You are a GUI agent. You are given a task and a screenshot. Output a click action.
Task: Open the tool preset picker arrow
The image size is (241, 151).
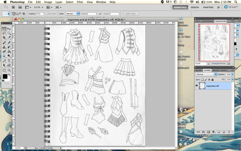coord(8,14)
